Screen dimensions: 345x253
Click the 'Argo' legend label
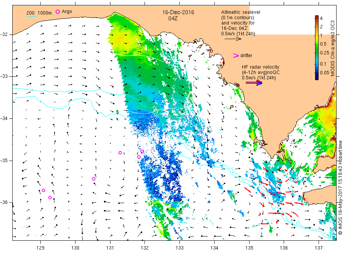click(x=67, y=11)
